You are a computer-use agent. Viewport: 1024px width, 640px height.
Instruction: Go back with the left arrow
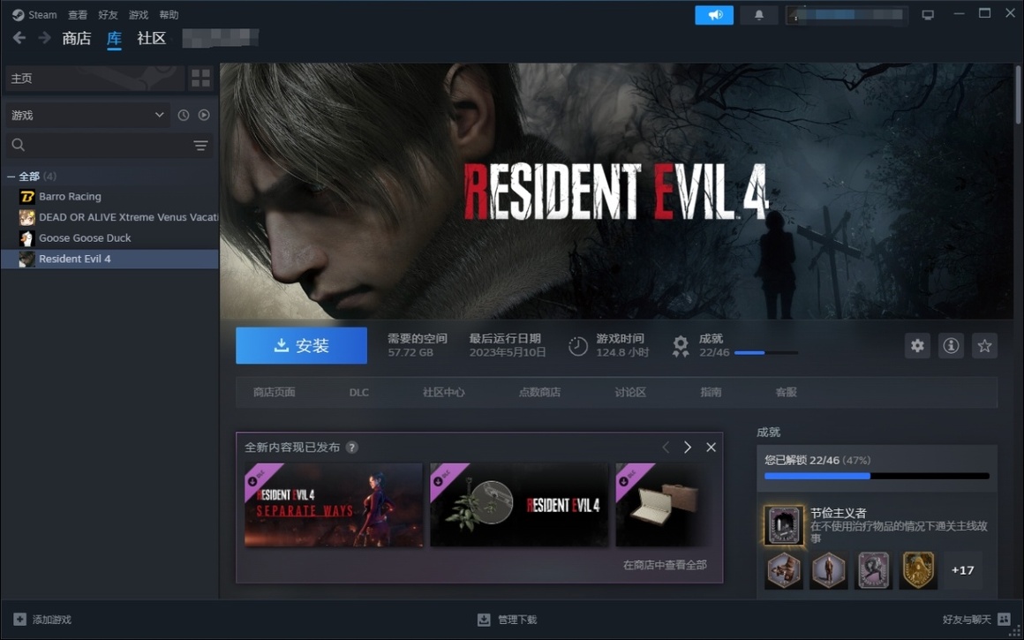coord(19,38)
